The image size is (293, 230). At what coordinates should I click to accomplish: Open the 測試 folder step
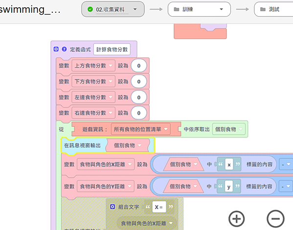point(273,9)
